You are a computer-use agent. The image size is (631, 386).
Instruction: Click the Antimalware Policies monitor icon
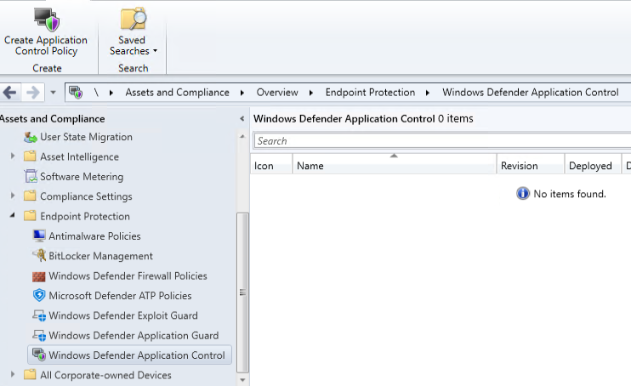coord(39,236)
